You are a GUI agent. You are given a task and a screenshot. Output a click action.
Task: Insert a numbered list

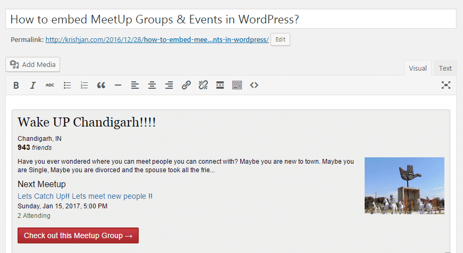[x=84, y=86]
